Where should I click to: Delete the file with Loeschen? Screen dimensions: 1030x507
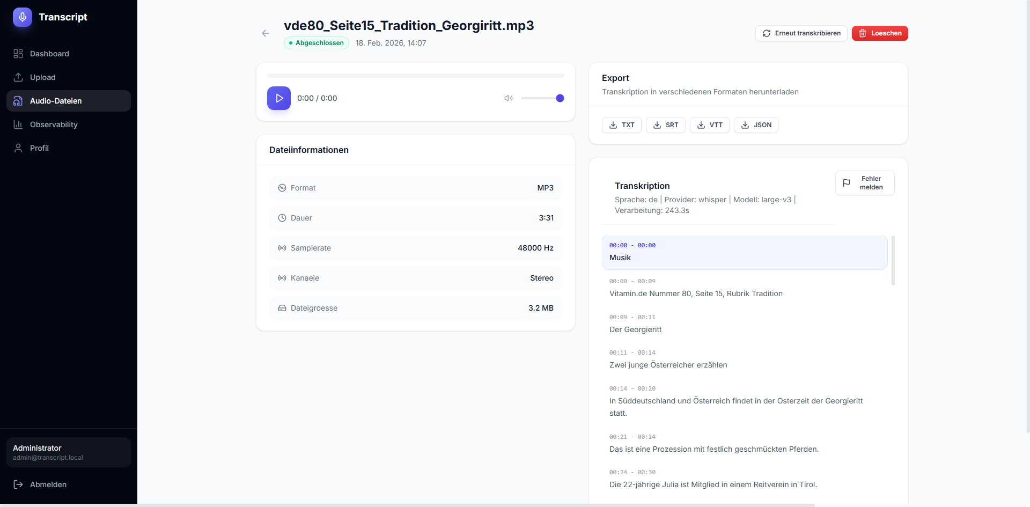[879, 33]
